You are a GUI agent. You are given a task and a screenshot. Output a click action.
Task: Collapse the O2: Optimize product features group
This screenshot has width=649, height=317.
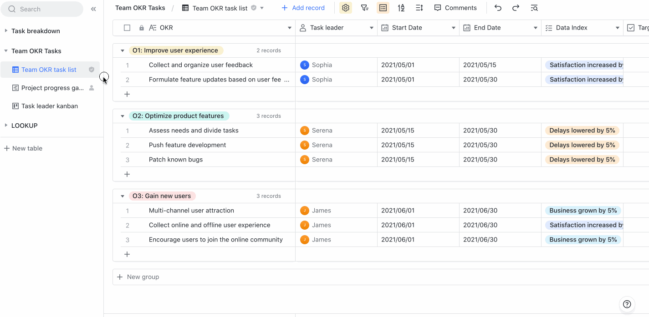[x=122, y=116]
